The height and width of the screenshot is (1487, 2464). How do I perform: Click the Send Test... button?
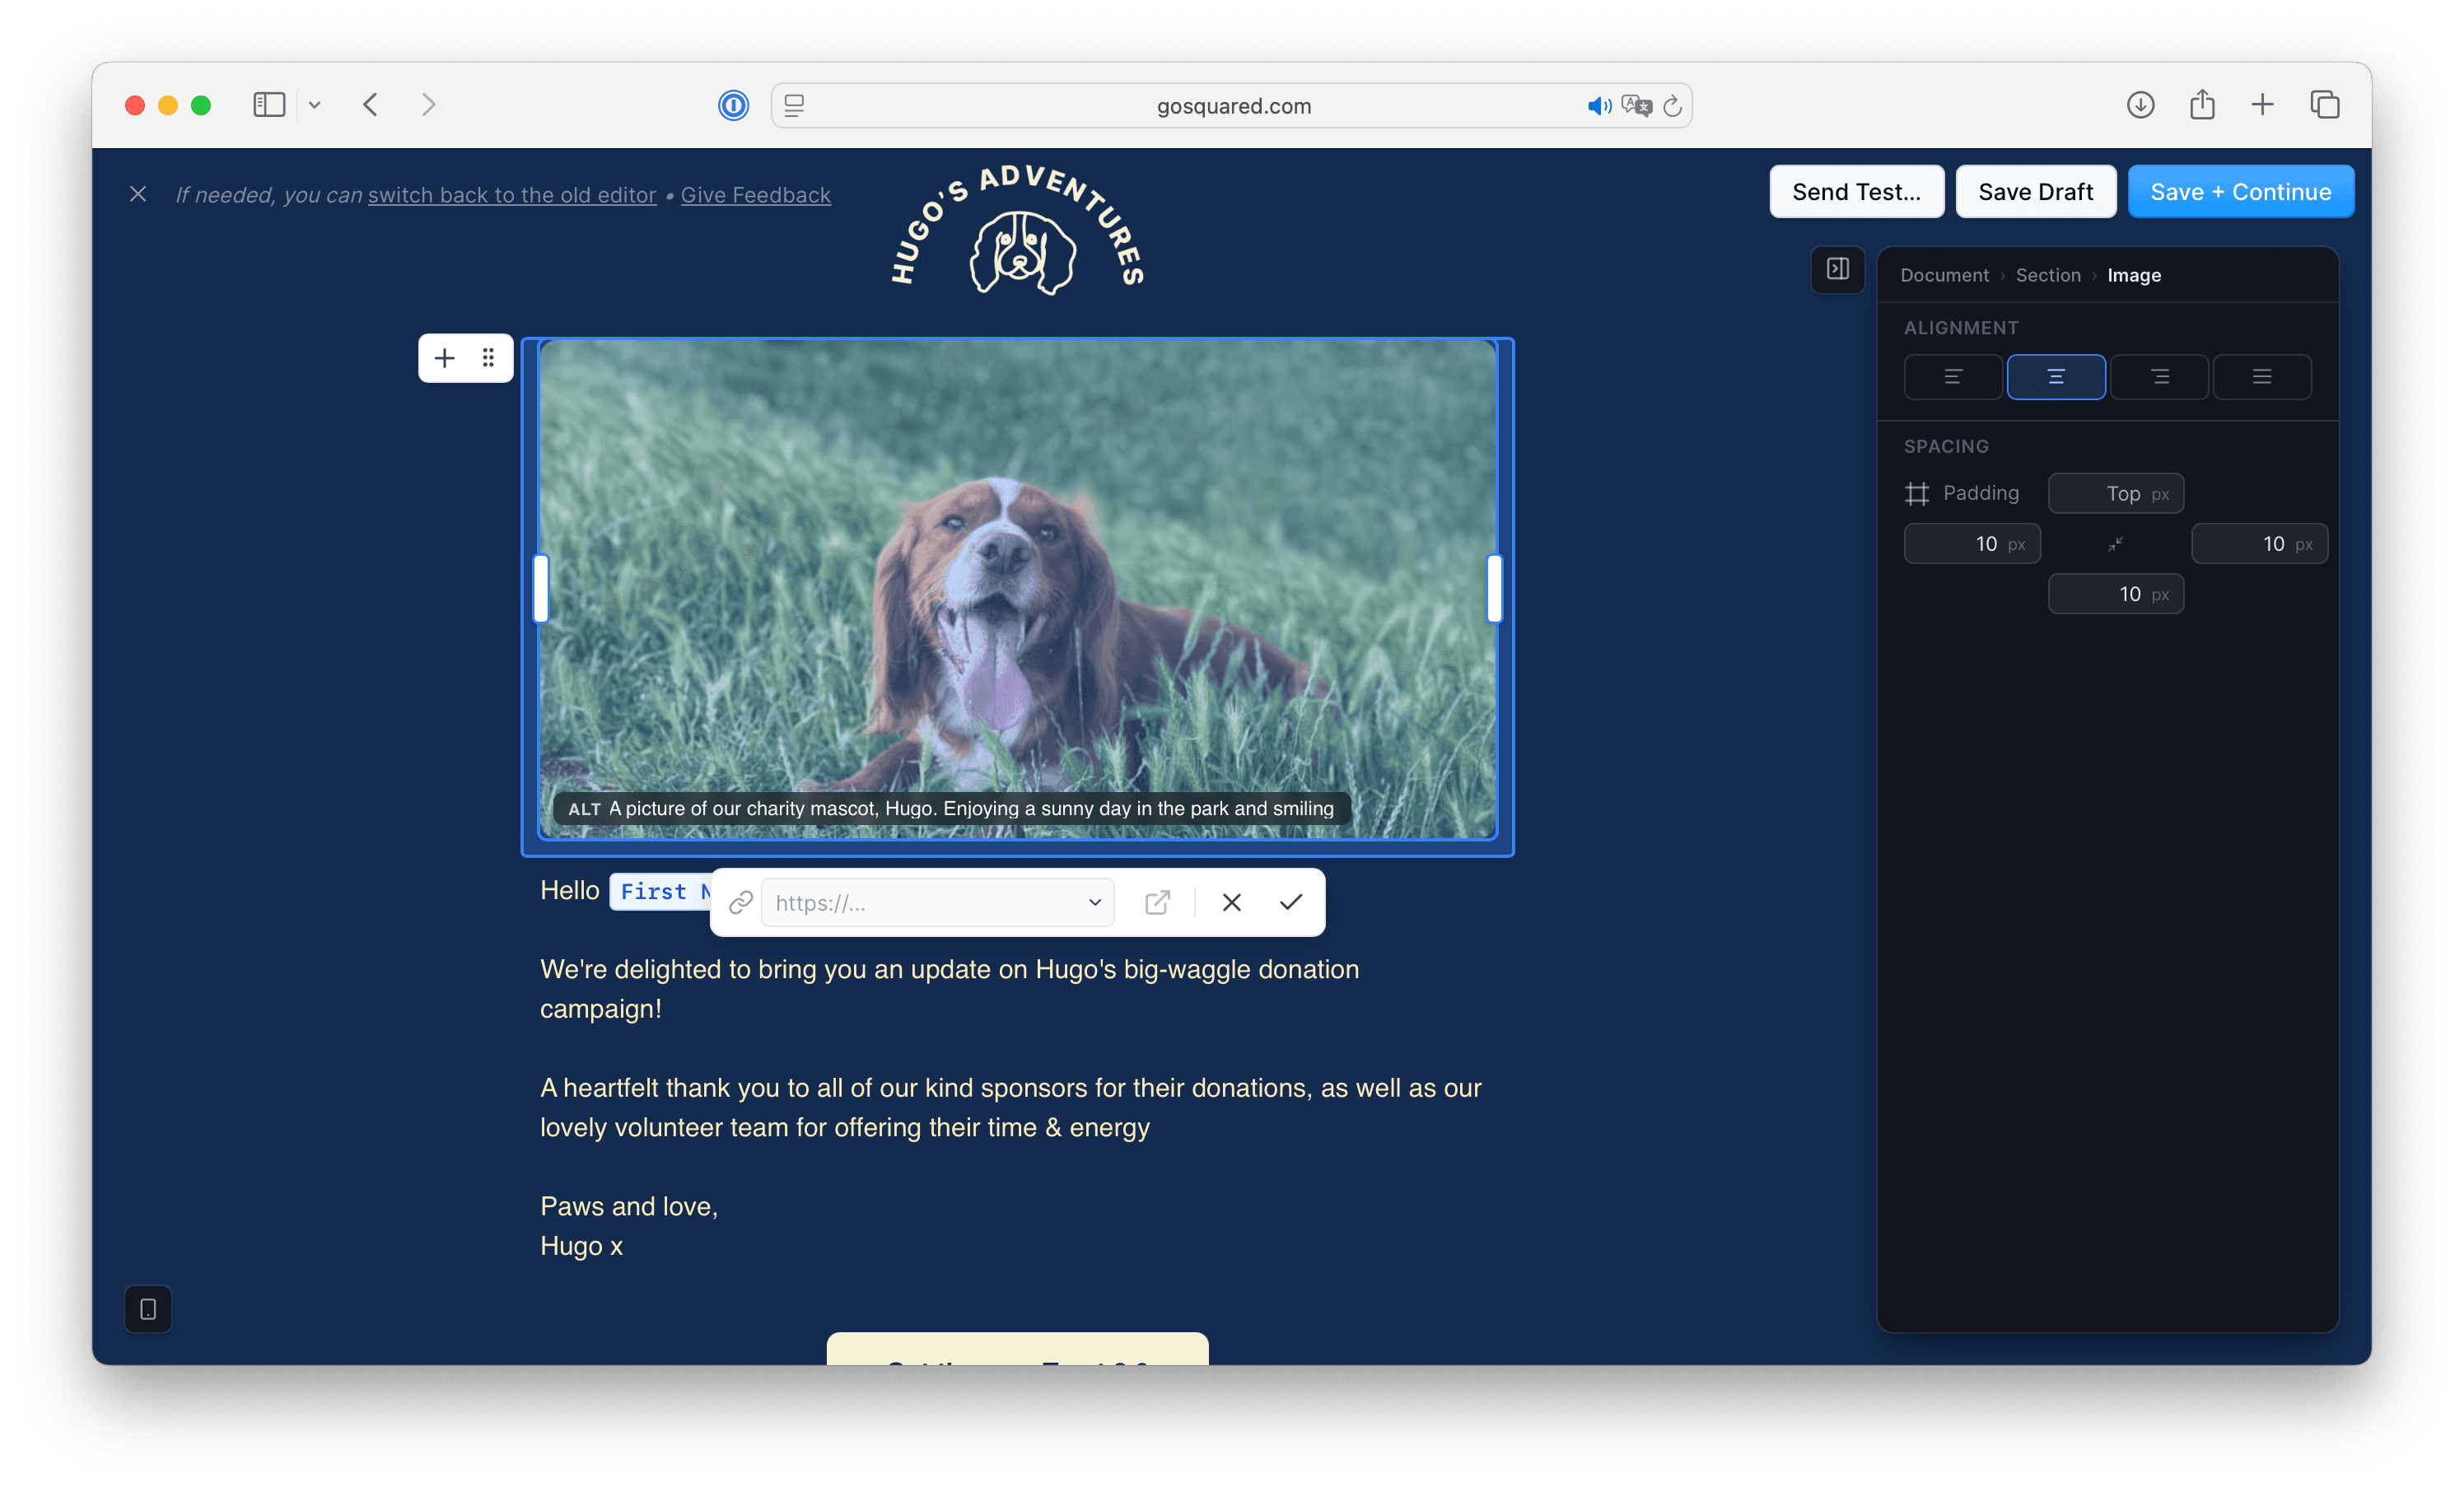pos(1856,191)
